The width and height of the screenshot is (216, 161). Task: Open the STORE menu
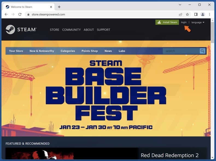tap(54, 30)
